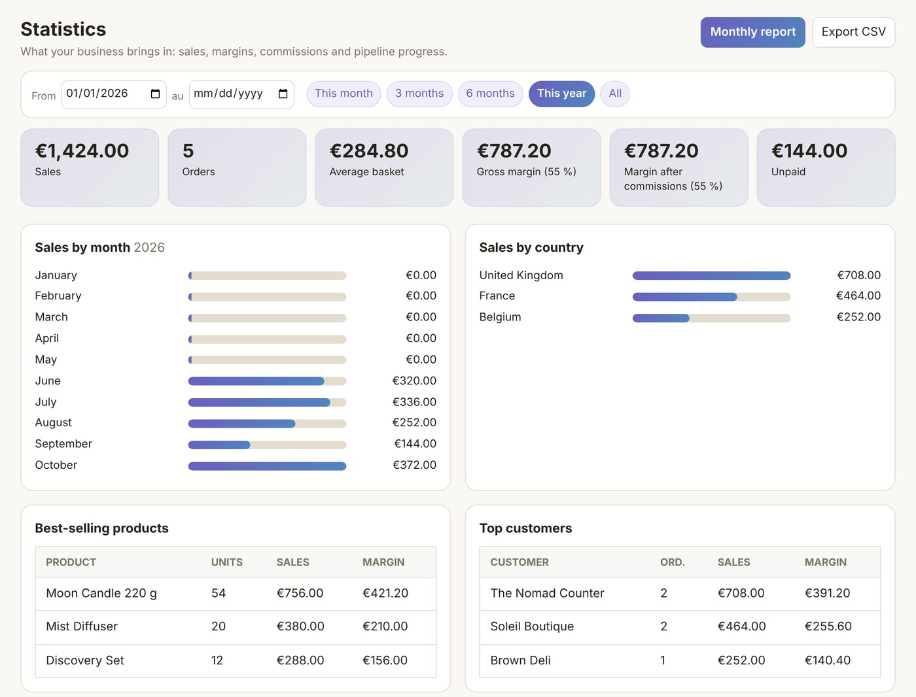Click the CUSTOMER column header

(520, 562)
